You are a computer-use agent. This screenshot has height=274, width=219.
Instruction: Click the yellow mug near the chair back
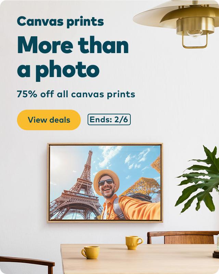point(134,242)
